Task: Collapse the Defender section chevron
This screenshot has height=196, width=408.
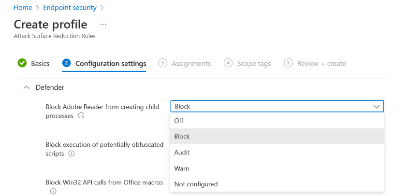Action: [x=27, y=87]
